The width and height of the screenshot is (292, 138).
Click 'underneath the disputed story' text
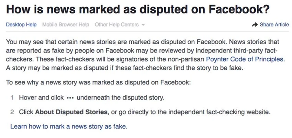[121, 97]
